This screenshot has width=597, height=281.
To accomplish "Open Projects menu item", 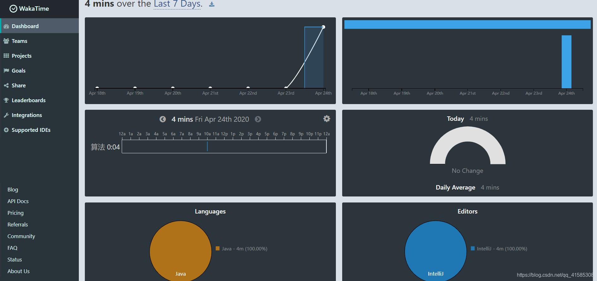I will [39, 56].
